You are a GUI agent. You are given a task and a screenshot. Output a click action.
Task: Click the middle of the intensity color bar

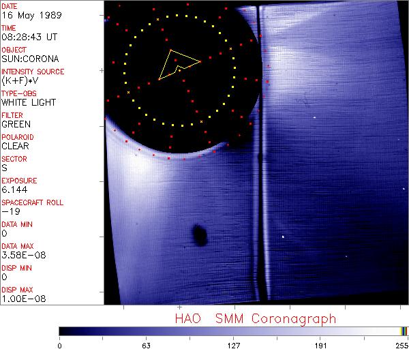[x=234, y=331]
